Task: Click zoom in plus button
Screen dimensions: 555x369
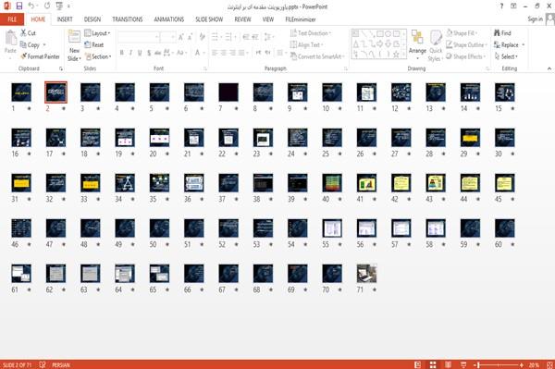Action: 522,364
